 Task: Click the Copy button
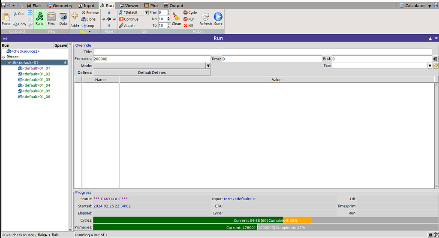20,24
